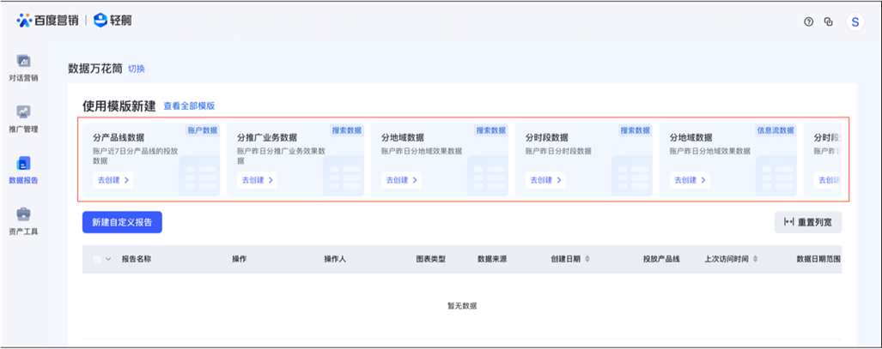Open the user avatar S menu

coord(855,22)
